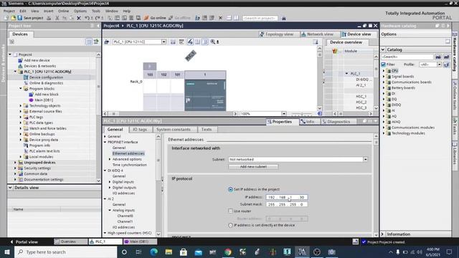The height and width of the screenshot is (258, 459).
Task: Select 'Ethernet addresses' in properties navigation
Action: coord(128,153)
